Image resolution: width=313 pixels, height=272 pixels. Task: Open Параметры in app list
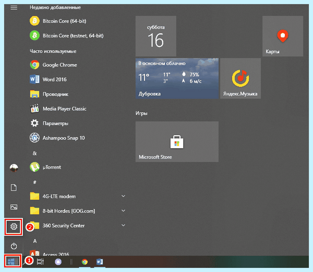[49, 123]
